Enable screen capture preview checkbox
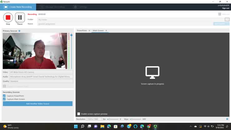This screenshot has height=130, width=231. (x=79, y=114)
